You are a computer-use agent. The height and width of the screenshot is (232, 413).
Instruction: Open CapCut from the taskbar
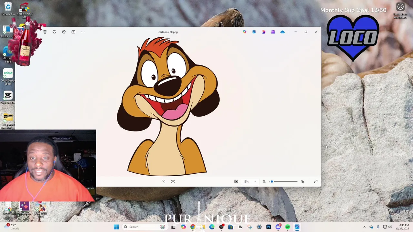coord(240,227)
